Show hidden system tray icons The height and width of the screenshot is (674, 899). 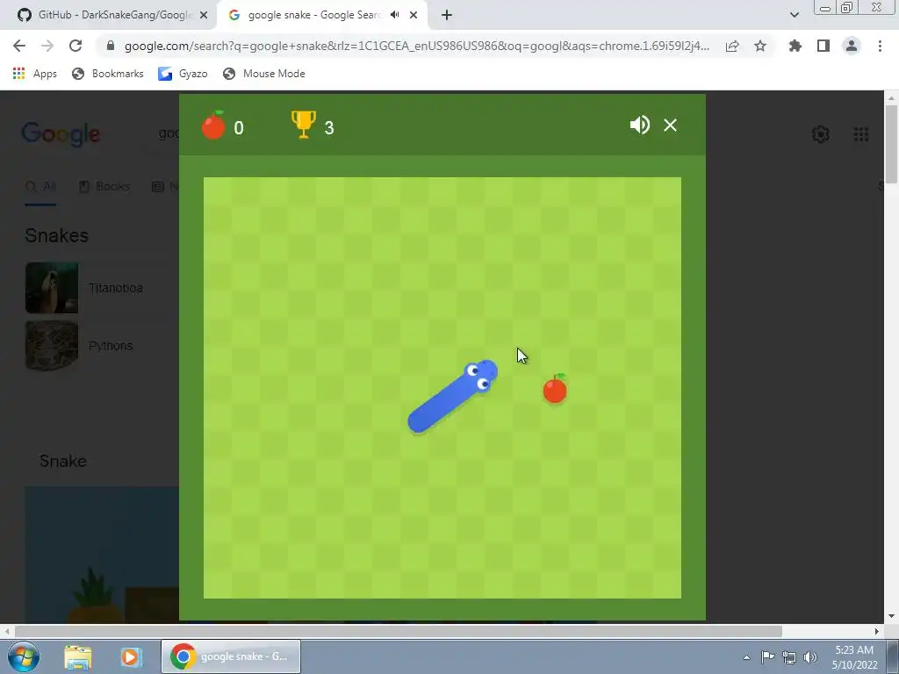click(746, 657)
